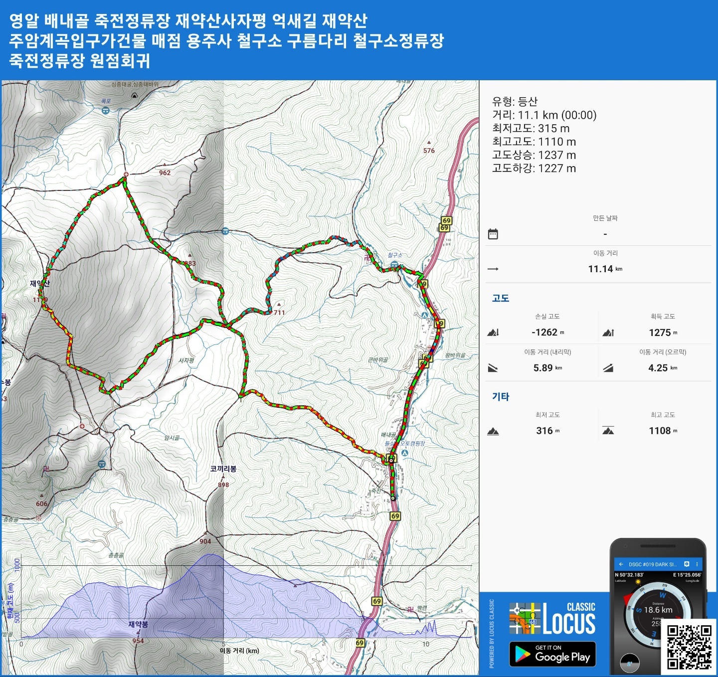
Task: Click the 4.25 km uphill distance value
Action: 663,368
